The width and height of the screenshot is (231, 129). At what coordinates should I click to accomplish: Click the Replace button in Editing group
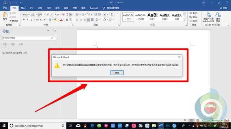coord(193,17)
